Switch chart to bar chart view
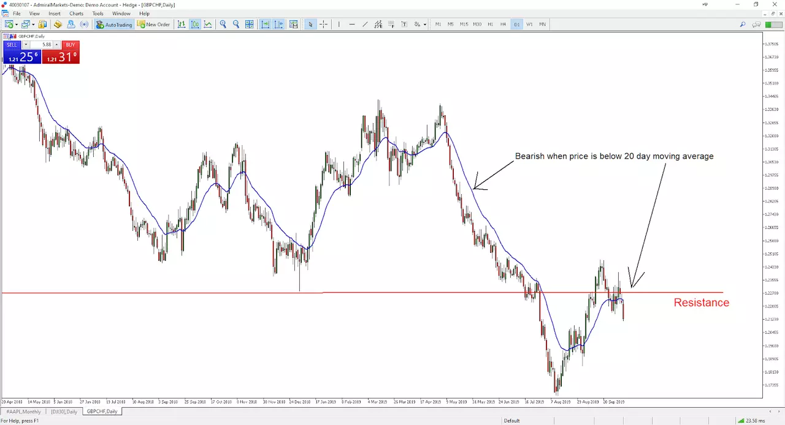The image size is (785, 425). [182, 24]
